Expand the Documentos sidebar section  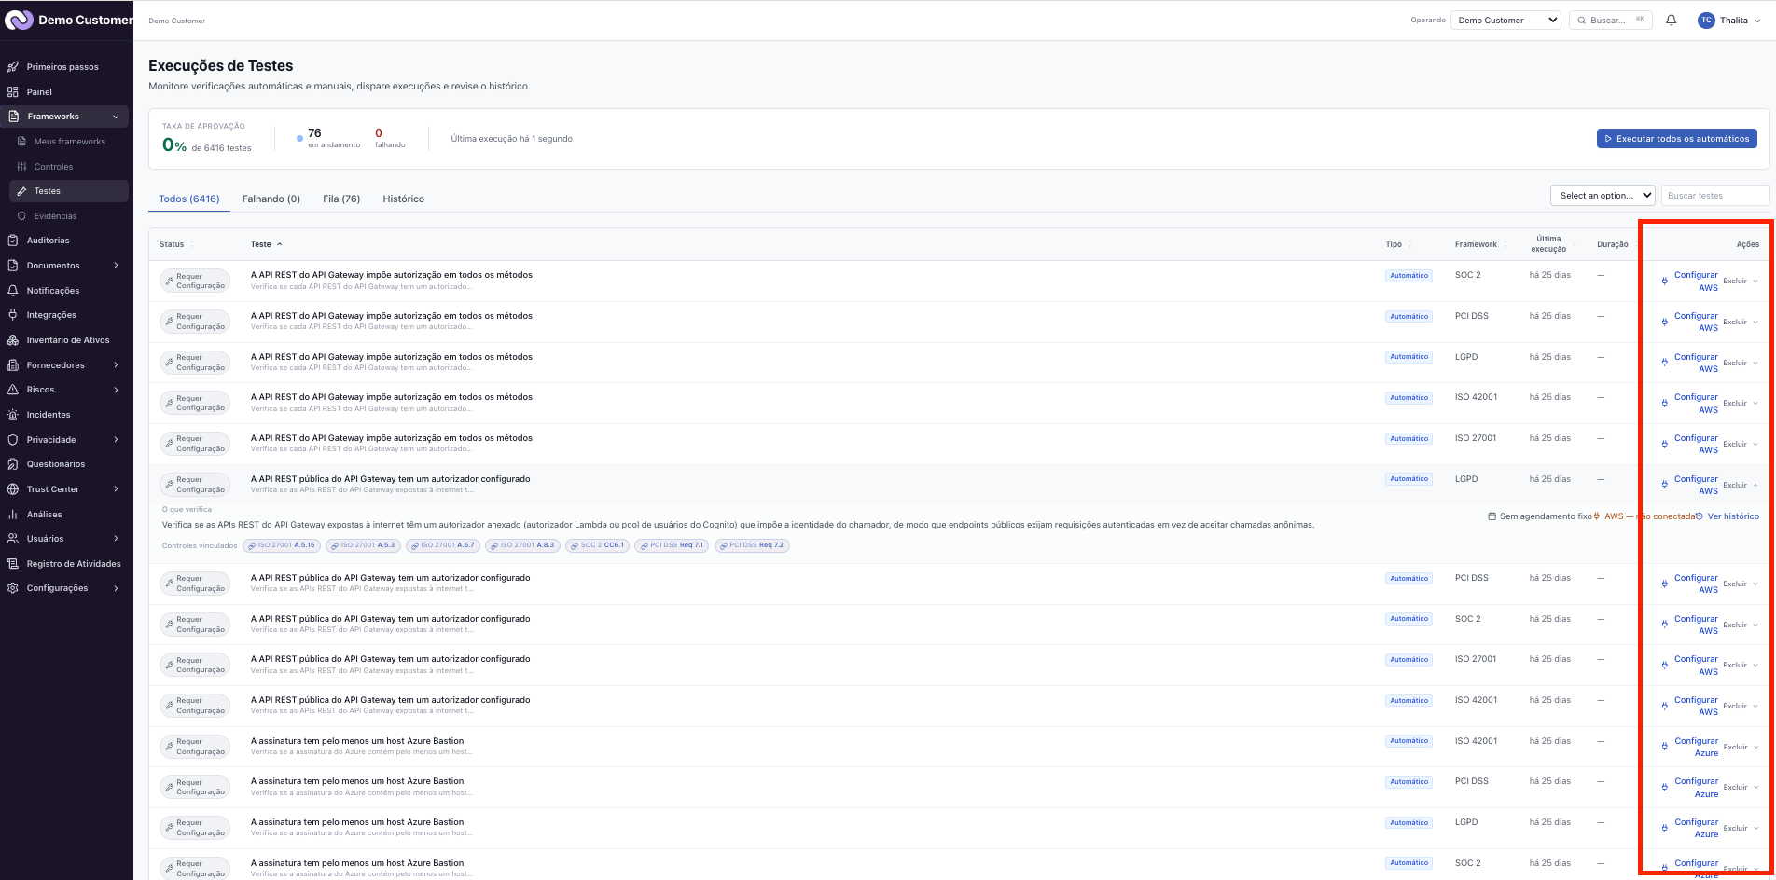point(116,266)
